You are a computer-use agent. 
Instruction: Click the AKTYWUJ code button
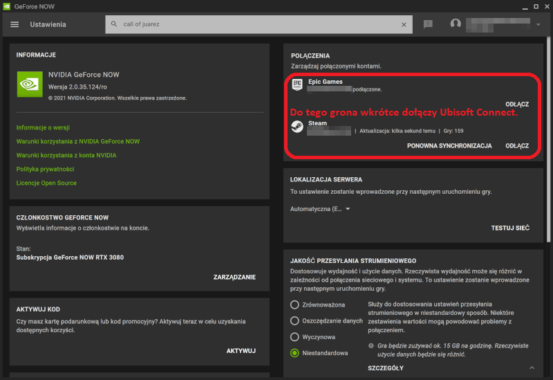click(241, 351)
